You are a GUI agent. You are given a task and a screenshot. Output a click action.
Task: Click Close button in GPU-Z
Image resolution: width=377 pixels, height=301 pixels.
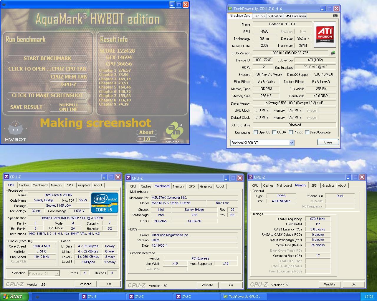[x=328, y=142]
